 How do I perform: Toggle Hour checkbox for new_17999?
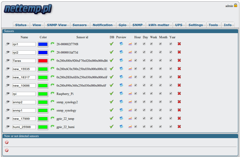coord(136,118)
